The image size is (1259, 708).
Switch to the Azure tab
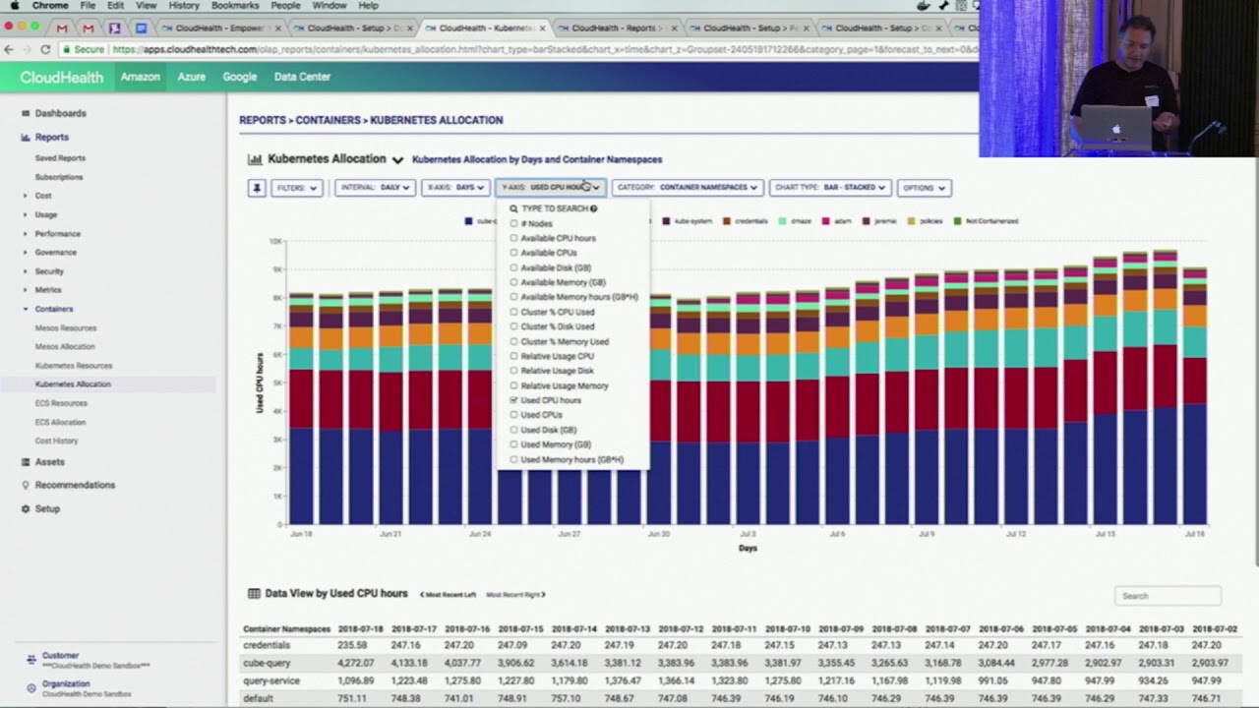click(x=191, y=77)
